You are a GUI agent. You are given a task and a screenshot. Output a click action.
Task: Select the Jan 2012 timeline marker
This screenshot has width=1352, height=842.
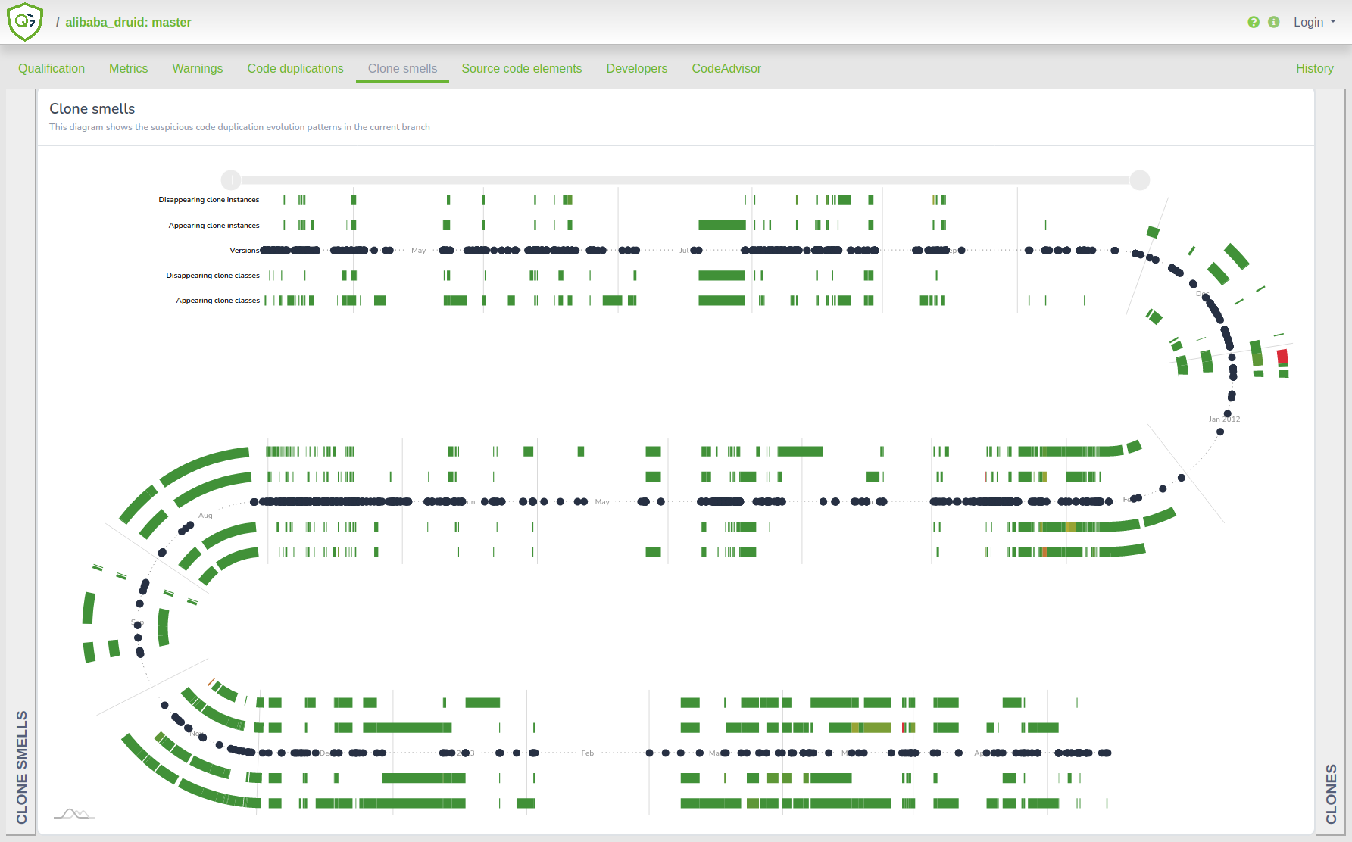coord(1225,419)
